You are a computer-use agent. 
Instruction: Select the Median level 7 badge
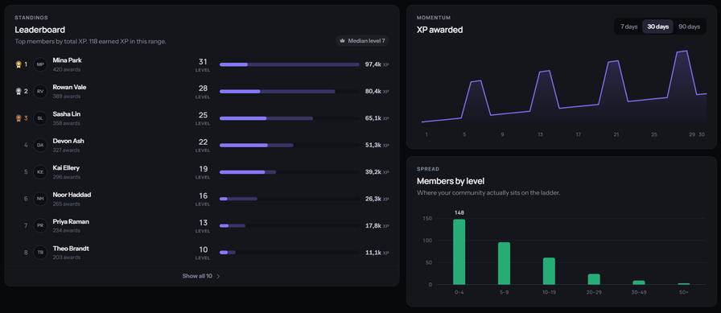362,41
